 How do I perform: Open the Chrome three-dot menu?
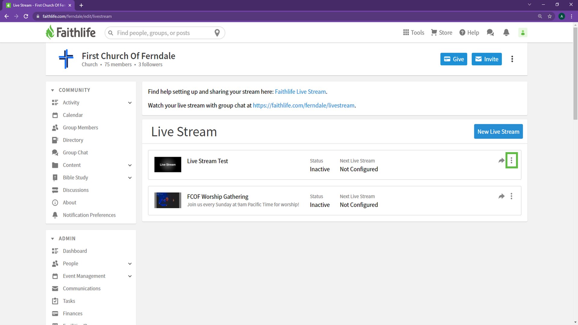point(571,16)
